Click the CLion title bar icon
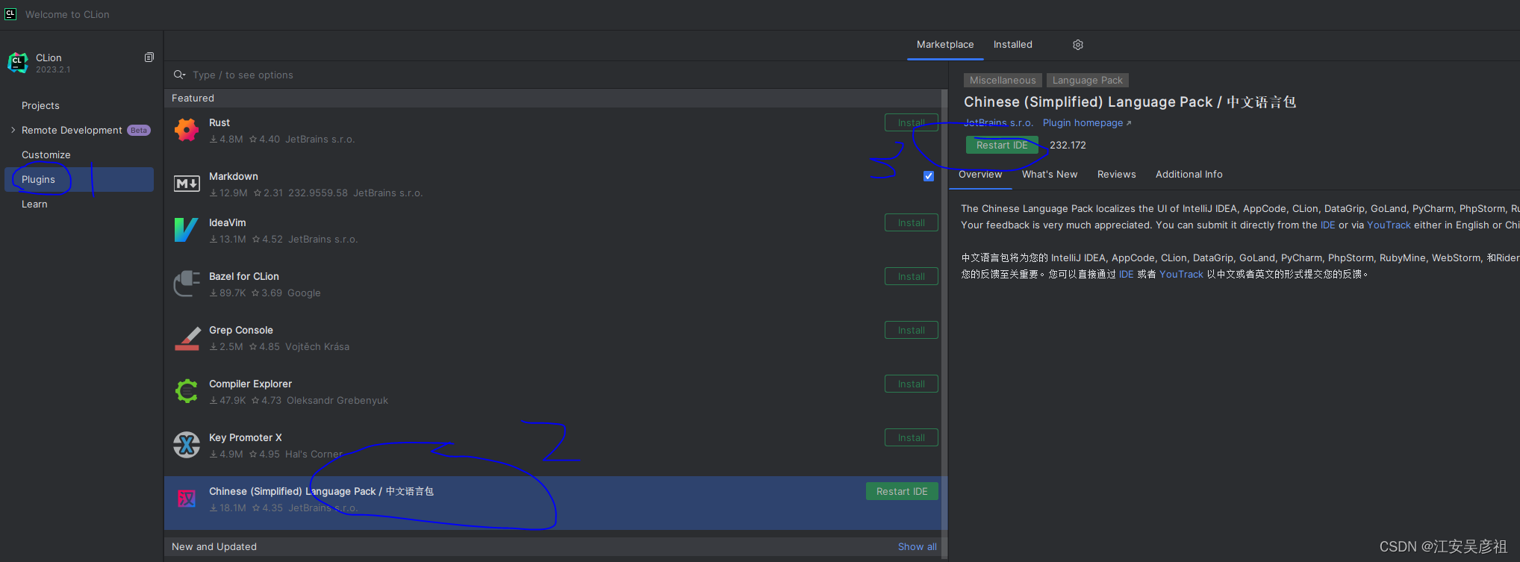 (x=10, y=14)
